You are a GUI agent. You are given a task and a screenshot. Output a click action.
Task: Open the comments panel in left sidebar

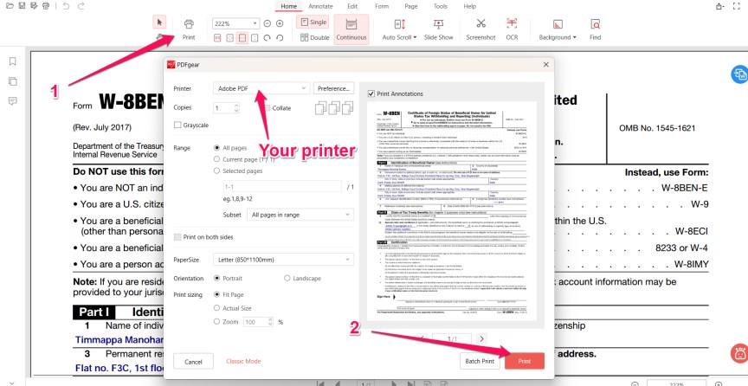(x=13, y=101)
